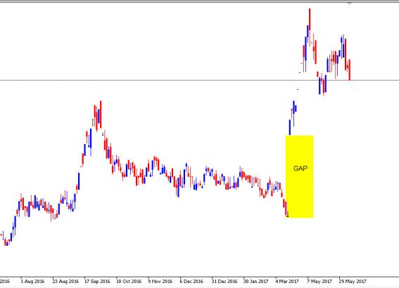Screen dimensions: 399x288
Task: Click the 6 Dec 2016 date label
Action: click(191, 282)
